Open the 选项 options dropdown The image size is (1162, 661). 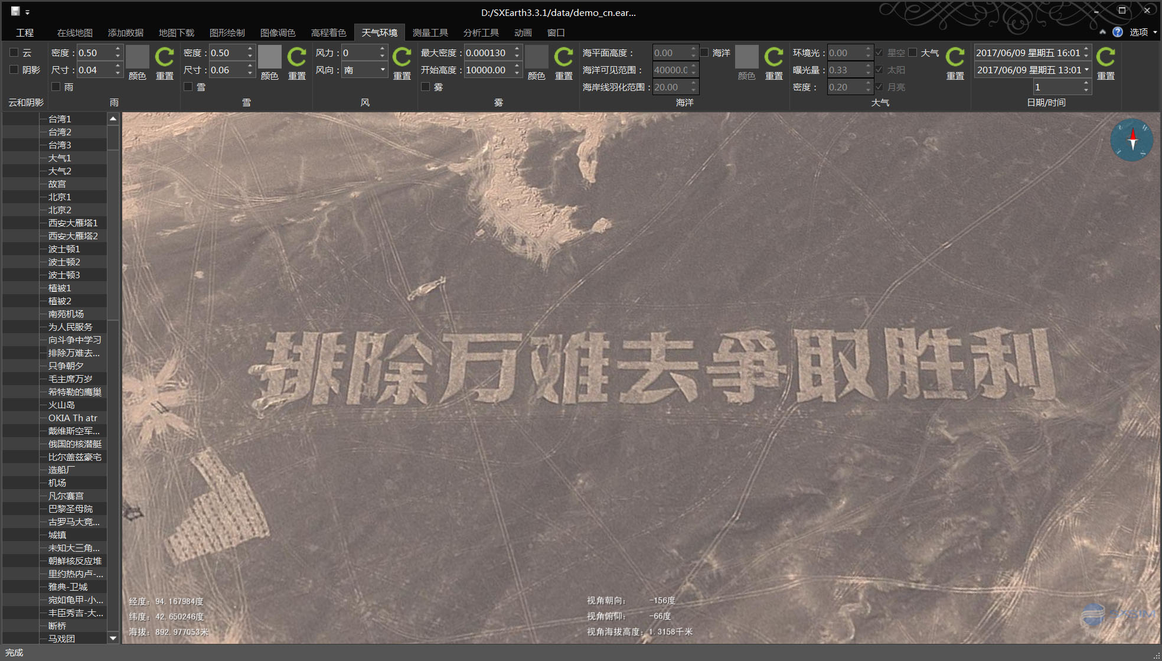pos(1143,32)
